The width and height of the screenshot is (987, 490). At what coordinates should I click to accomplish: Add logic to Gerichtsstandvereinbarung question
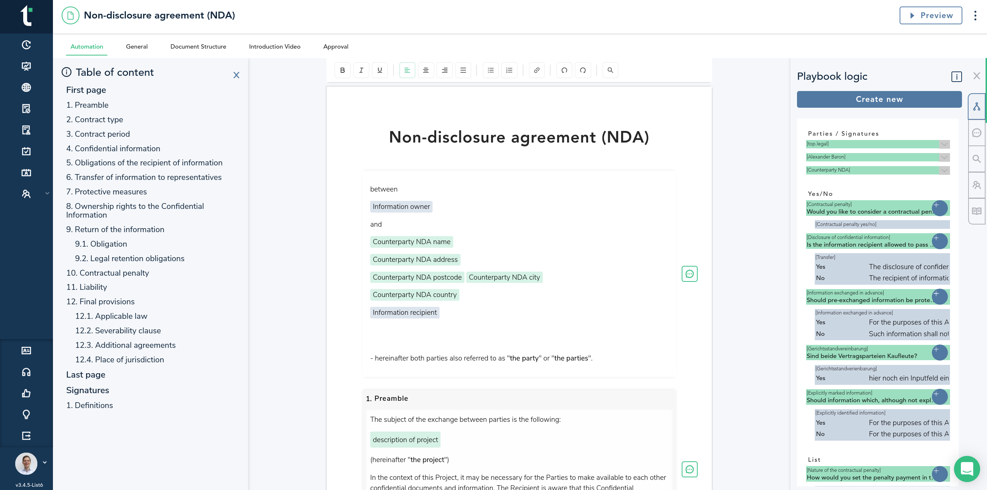[x=939, y=353]
